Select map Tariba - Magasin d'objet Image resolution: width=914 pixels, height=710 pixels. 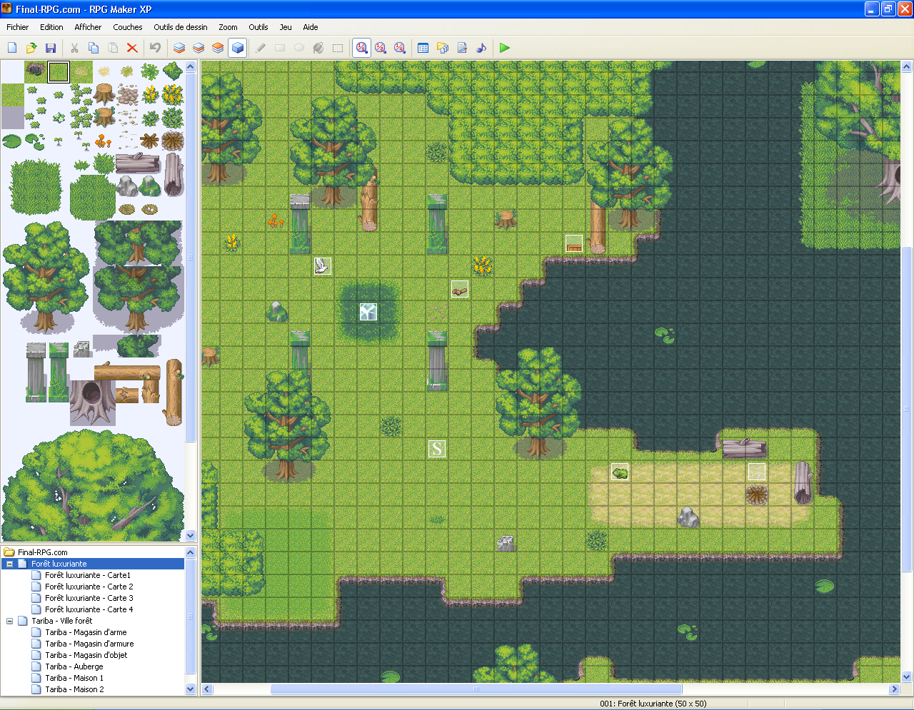(86, 655)
